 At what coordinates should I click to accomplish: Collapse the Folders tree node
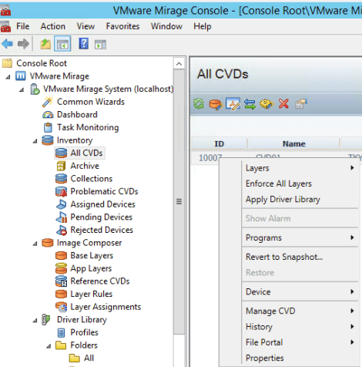(49, 346)
